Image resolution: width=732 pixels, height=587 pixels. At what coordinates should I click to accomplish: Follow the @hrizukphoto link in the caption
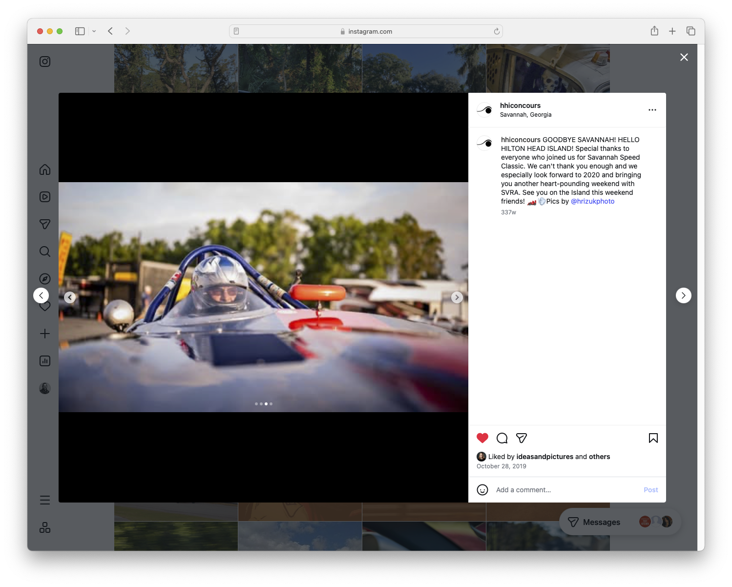[592, 201]
